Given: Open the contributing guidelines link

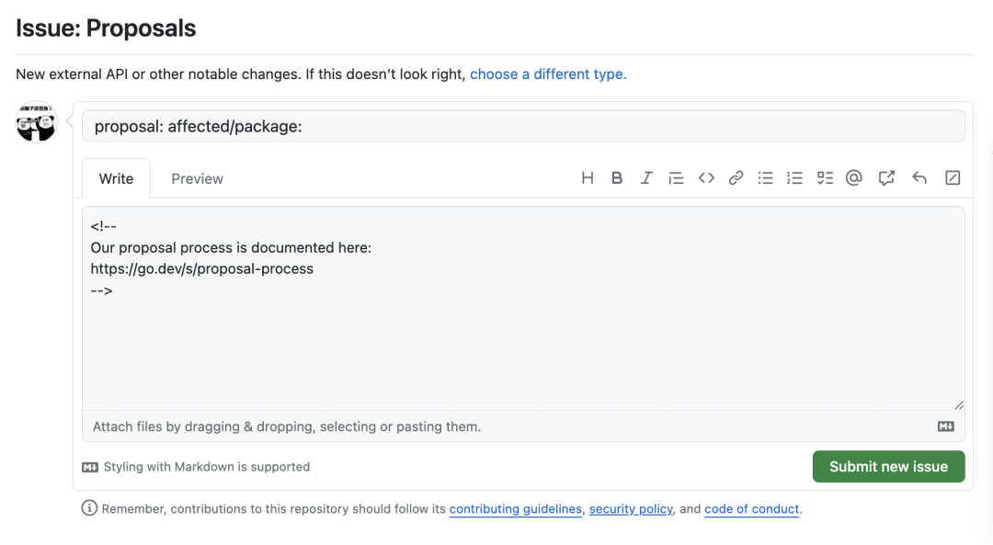Looking at the screenshot, I should point(516,509).
